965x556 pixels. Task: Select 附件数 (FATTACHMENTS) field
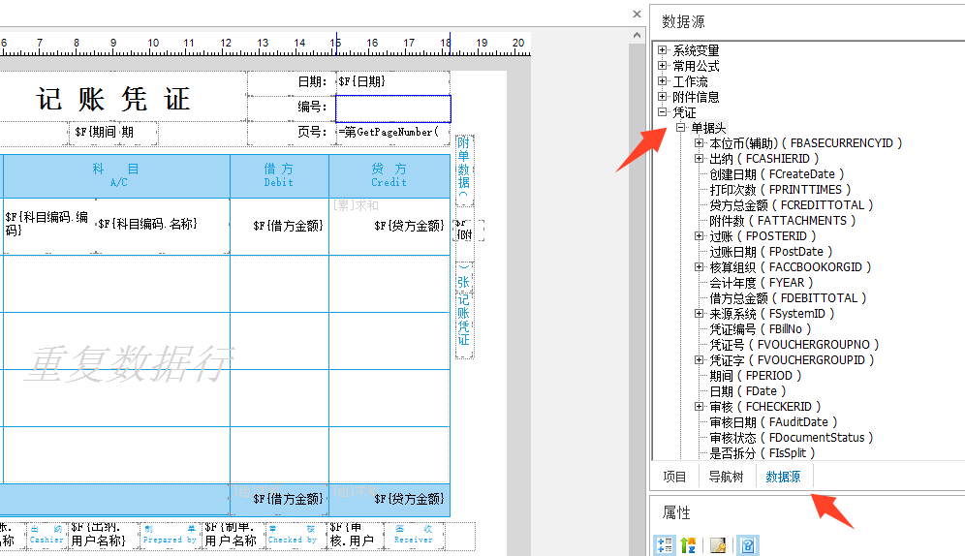pos(782,220)
